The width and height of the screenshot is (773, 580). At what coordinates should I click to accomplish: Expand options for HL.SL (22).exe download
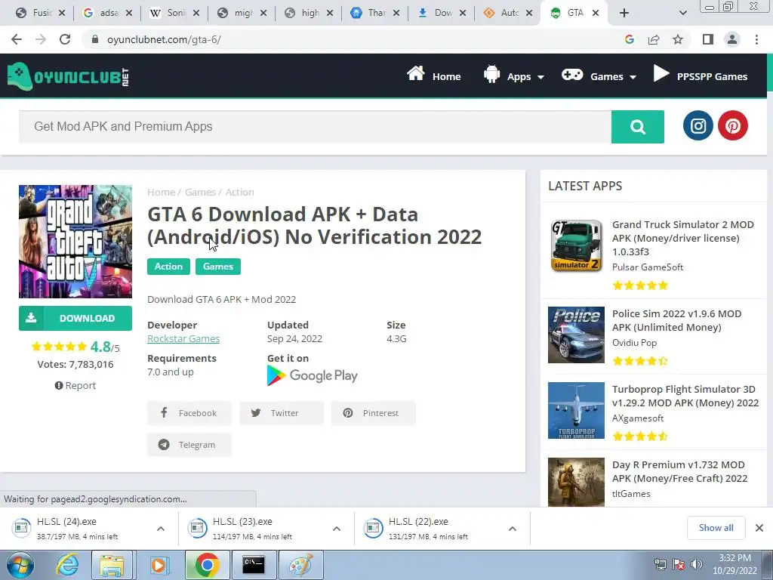(513, 528)
